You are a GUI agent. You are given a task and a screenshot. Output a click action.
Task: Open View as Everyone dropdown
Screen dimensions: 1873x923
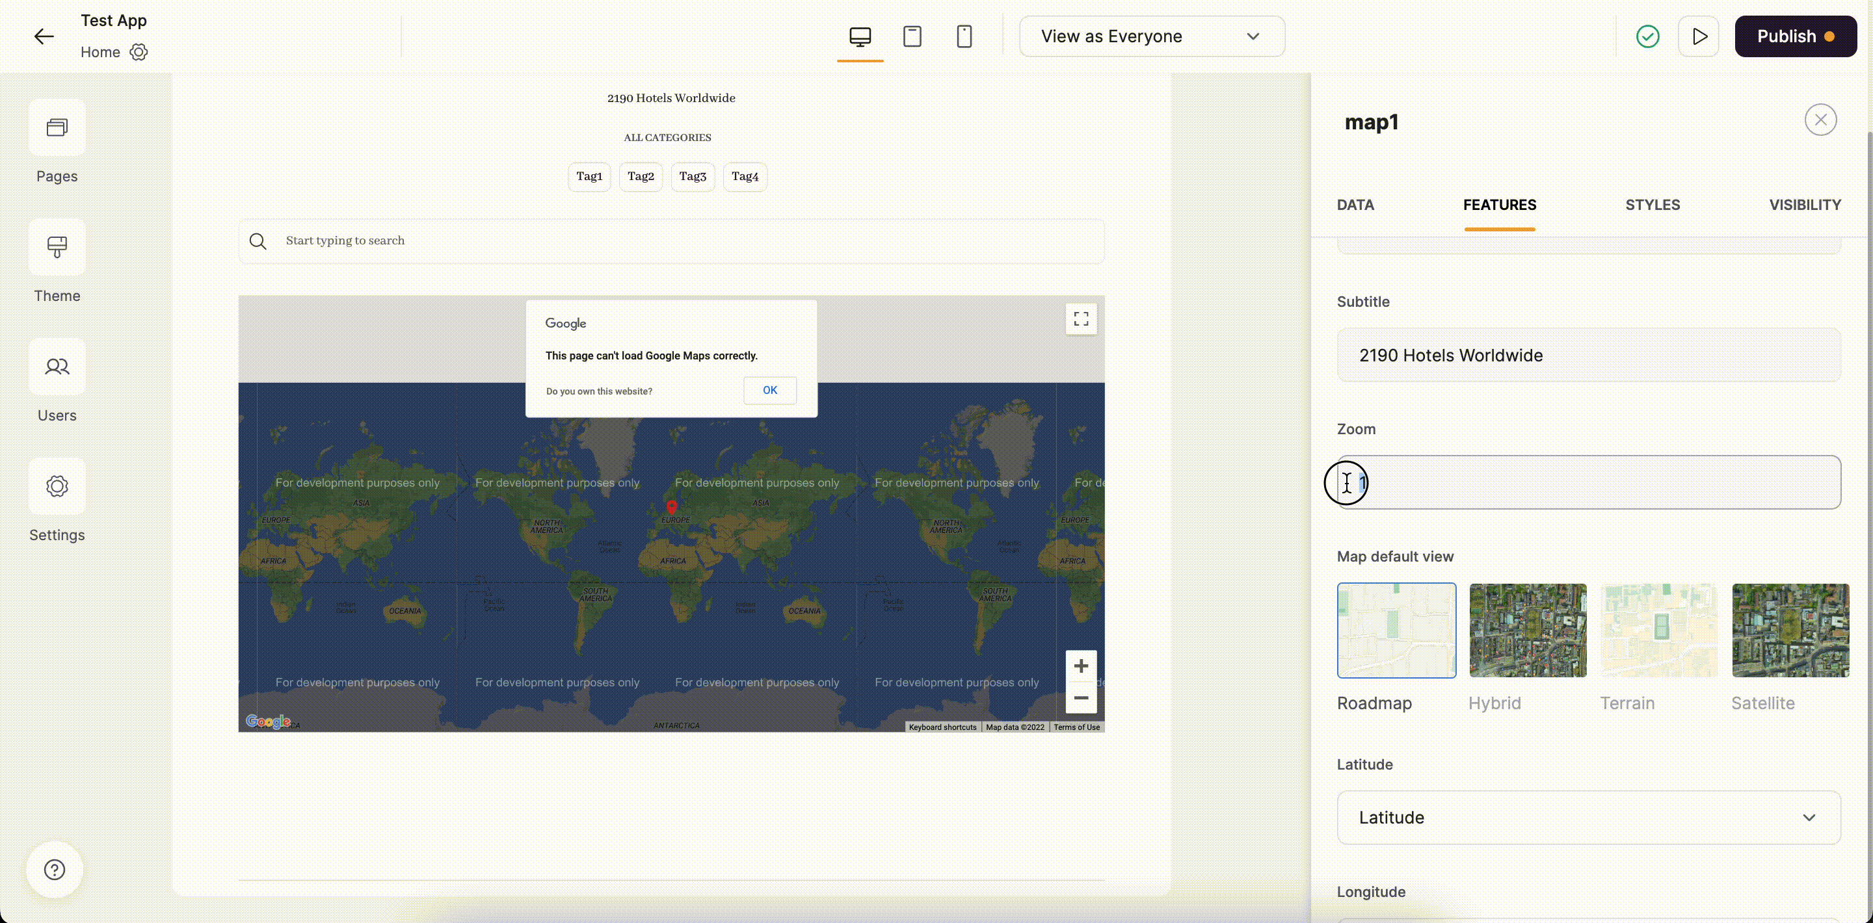pyautogui.click(x=1151, y=36)
